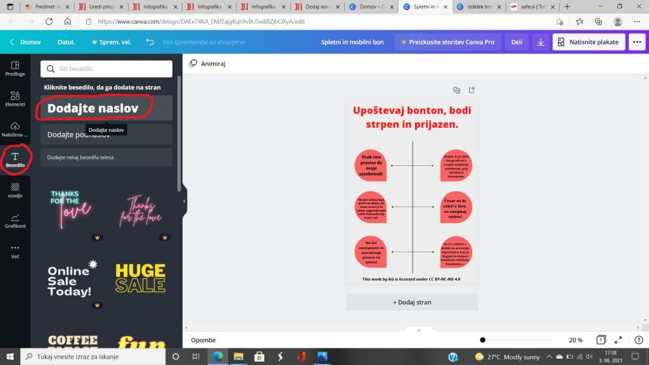Screen dimensions: 649x365
Task: Select the neon Thanks for the love template
Action: [x=71, y=210]
